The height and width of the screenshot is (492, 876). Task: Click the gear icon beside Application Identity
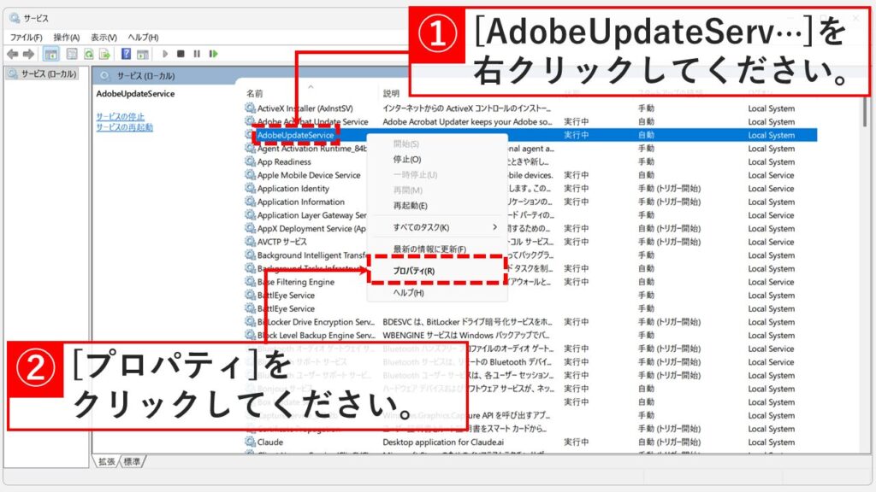point(251,188)
